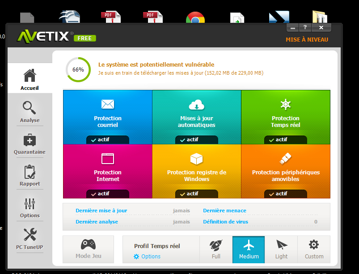The width and height of the screenshot is (359, 274).
Task: Open the Protection registre de Windows title
Action: (x=196, y=176)
